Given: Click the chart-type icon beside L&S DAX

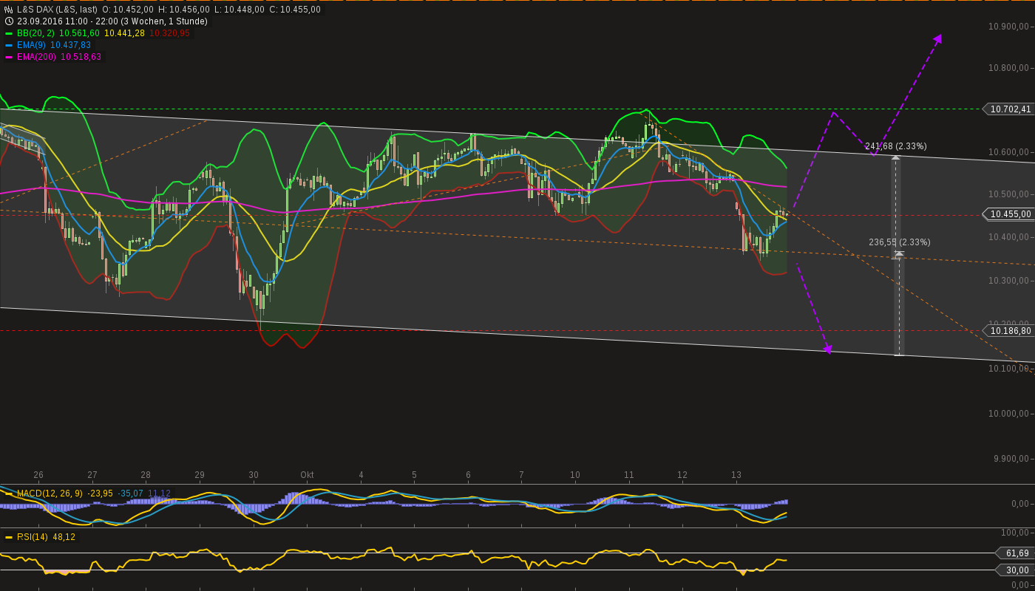Looking at the screenshot, I should 9,10.
